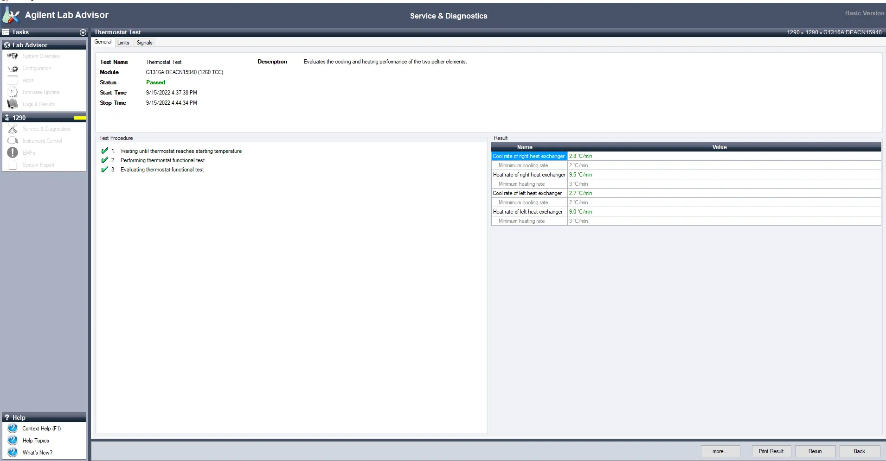Viewport: 886px width, 461px height.
Task: Open the Logs & Results icon
Action: 13,104
